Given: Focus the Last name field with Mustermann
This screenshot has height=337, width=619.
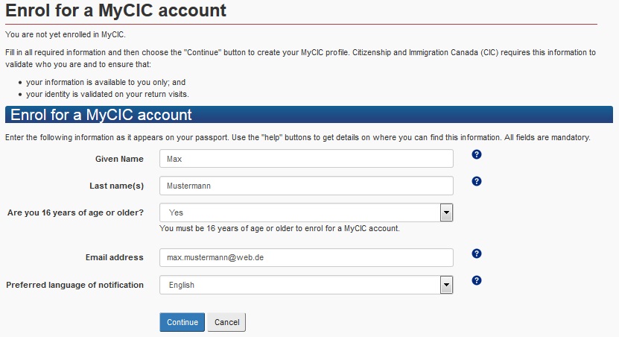Looking at the screenshot, I should click(x=306, y=186).
